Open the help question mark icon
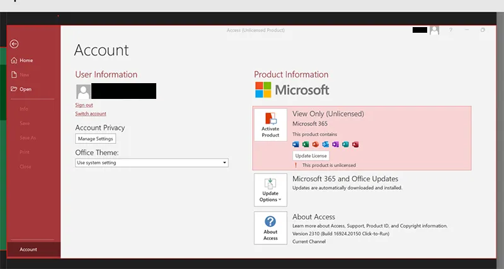 [x=451, y=30]
